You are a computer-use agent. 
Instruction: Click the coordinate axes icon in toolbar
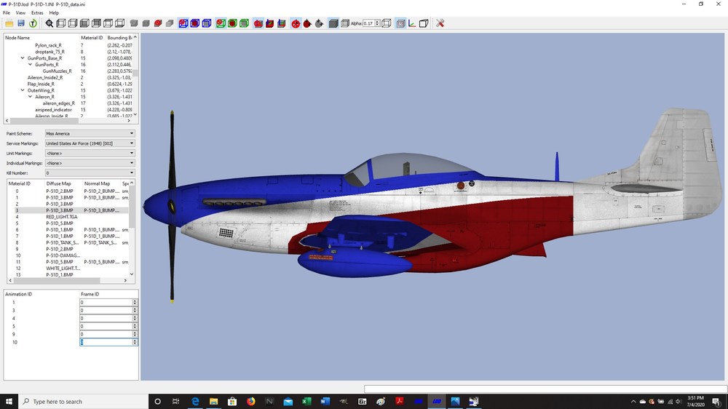(x=412, y=23)
